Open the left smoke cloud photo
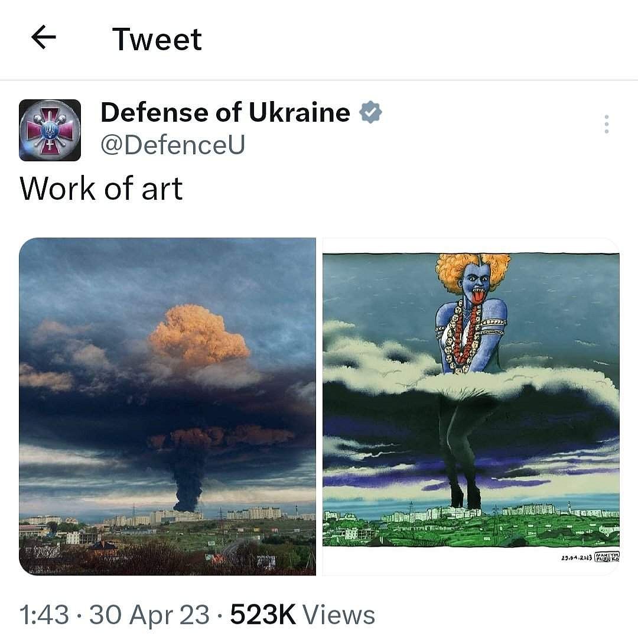638x634 pixels. coord(167,406)
